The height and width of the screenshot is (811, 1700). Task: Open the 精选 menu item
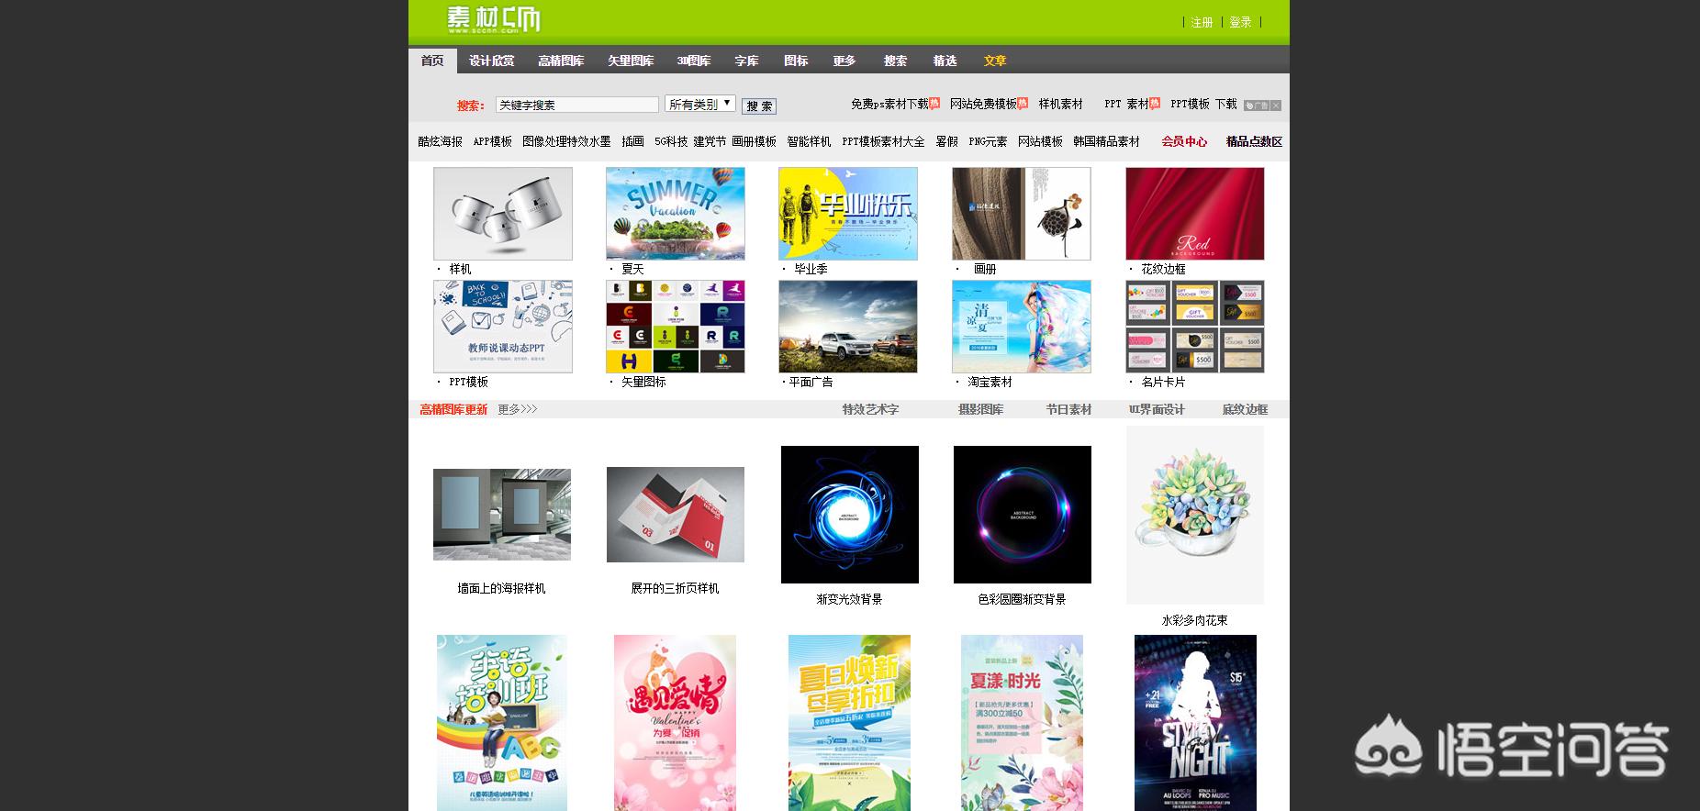click(x=945, y=61)
